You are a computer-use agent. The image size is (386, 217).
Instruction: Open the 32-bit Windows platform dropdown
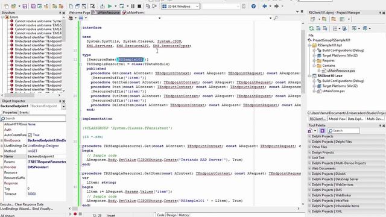197,7
